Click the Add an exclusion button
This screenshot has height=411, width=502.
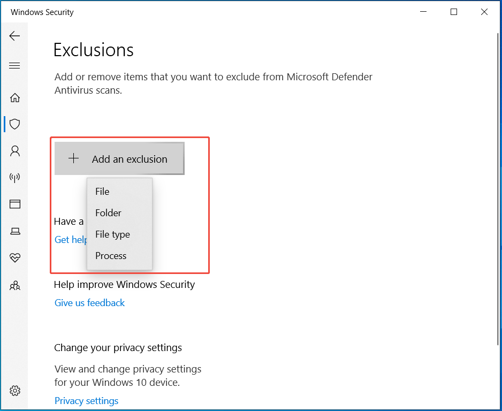click(119, 158)
